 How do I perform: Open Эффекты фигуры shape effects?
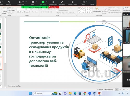[115, 12]
